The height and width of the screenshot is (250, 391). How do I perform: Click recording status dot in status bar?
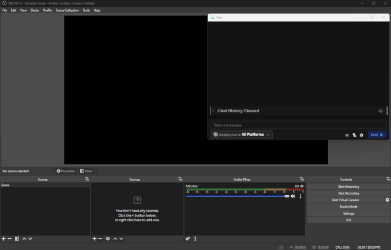click(x=314, y=247)
